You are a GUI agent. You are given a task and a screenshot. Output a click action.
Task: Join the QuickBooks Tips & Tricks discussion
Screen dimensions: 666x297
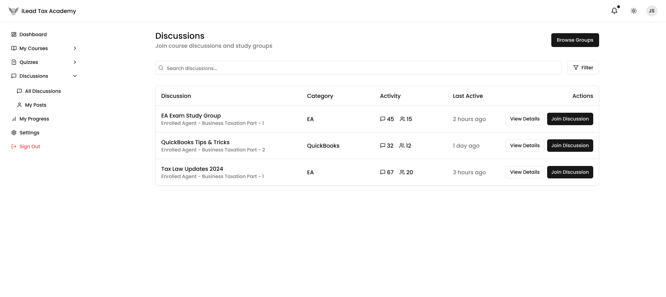point(570,146)
